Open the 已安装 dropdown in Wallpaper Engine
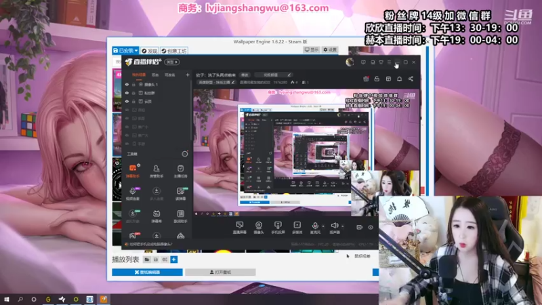This screenshot has width=542, height=305. (x=125, y=50)
